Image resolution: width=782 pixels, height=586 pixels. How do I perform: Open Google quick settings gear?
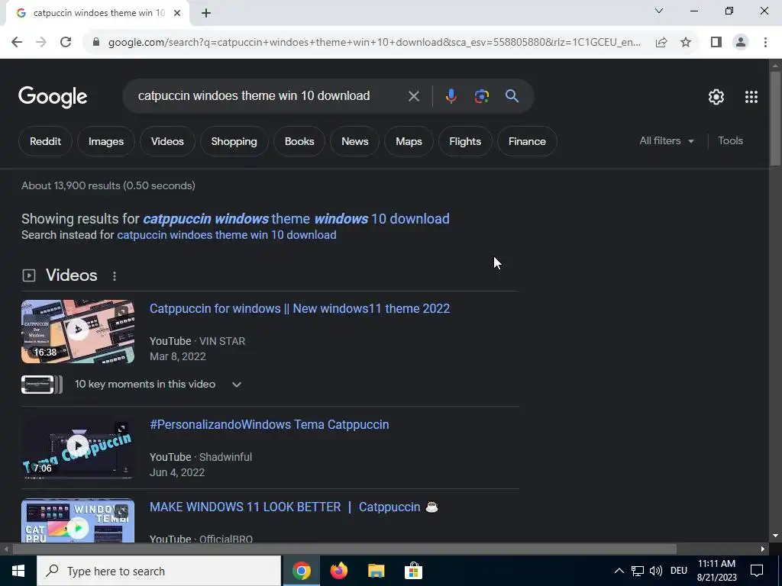tap(716, 97)
